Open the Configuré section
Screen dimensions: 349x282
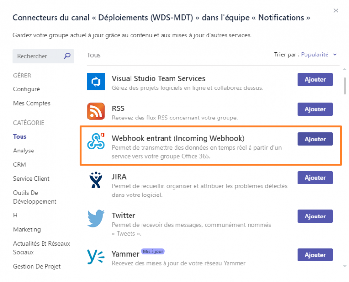[26, 89]
